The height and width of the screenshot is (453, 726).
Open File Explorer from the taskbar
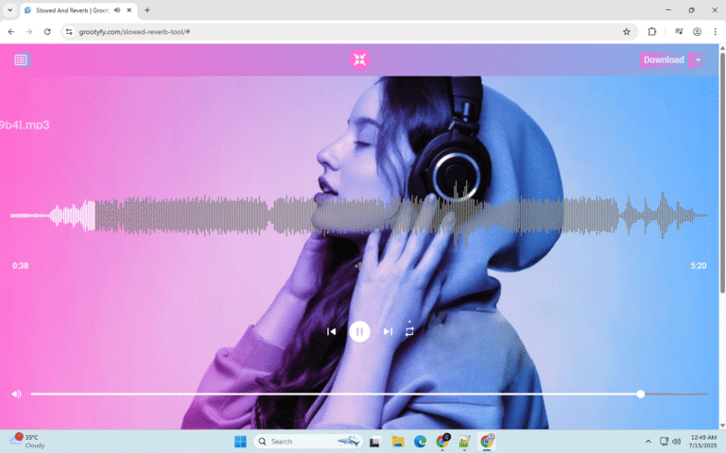[x=398, y=441]
